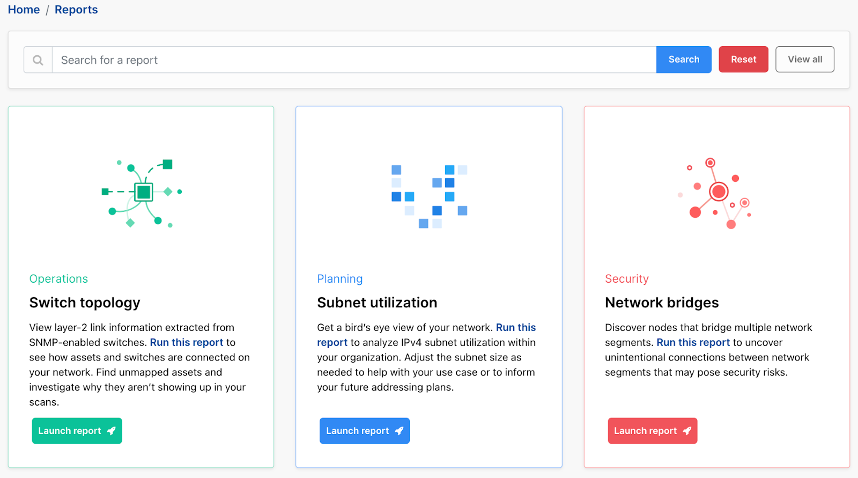Click the View all button
This screenshot has width=858, height=478.
804,59
